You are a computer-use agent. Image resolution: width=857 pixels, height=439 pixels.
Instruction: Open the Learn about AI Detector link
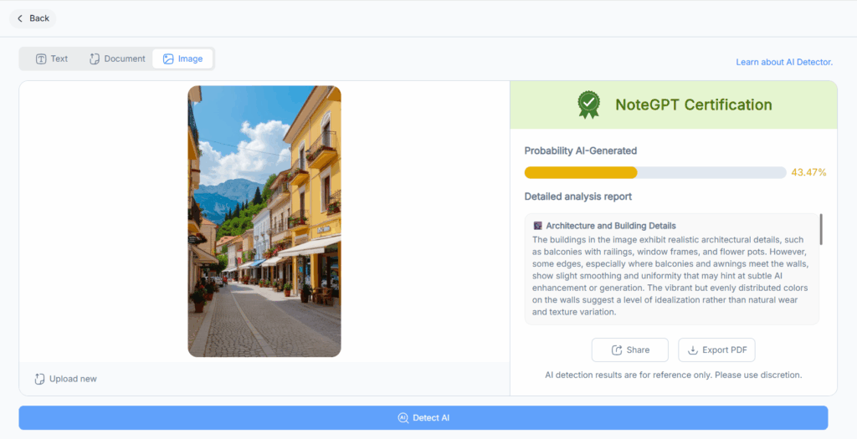784,62
